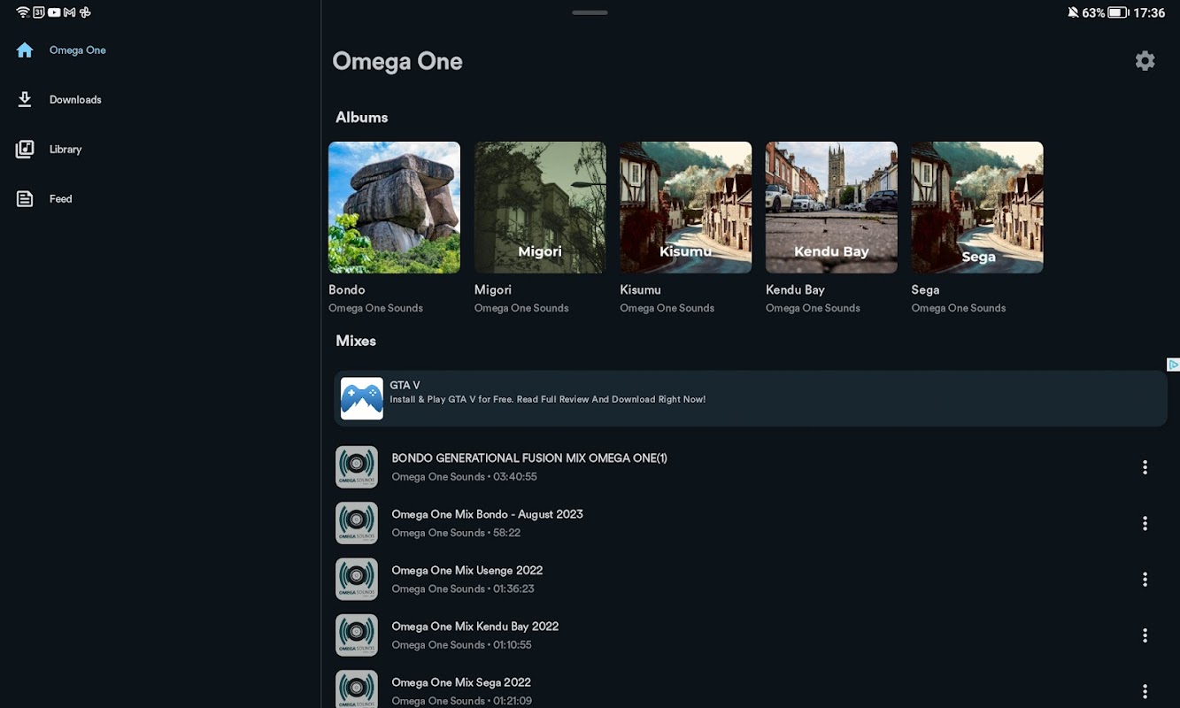Image resolution: width=1180 pixels, height=708 pixels.
Task: Open the Kisumu album cover
Action: coord(685,207)
